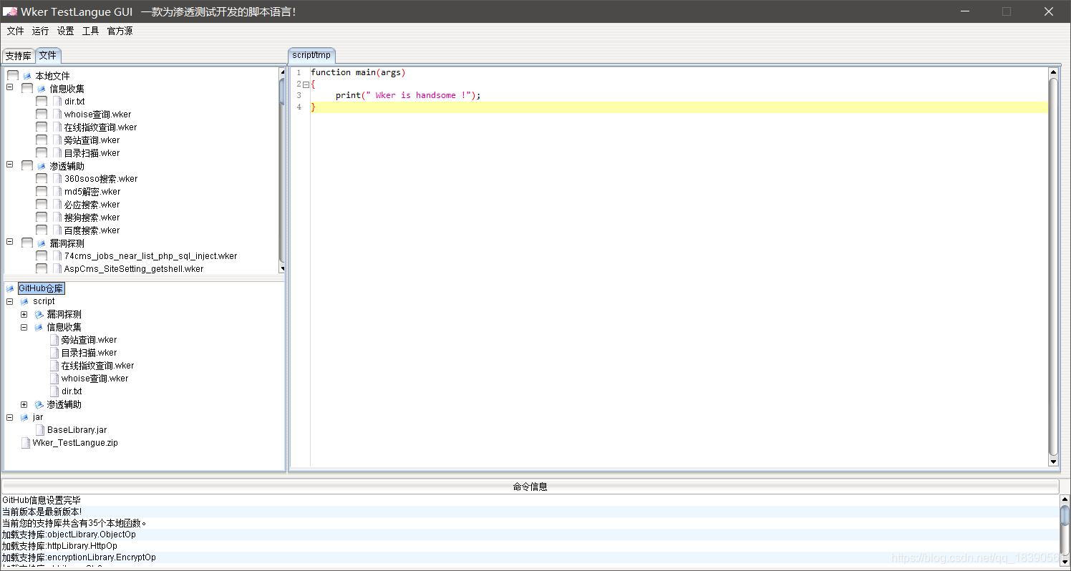Click the local 信息收集 folder icon
This screenshot has width=1071, height=571.
42,89
